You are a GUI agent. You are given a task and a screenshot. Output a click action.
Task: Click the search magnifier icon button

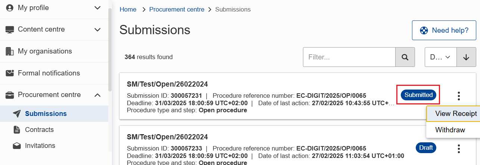point(405,57)
